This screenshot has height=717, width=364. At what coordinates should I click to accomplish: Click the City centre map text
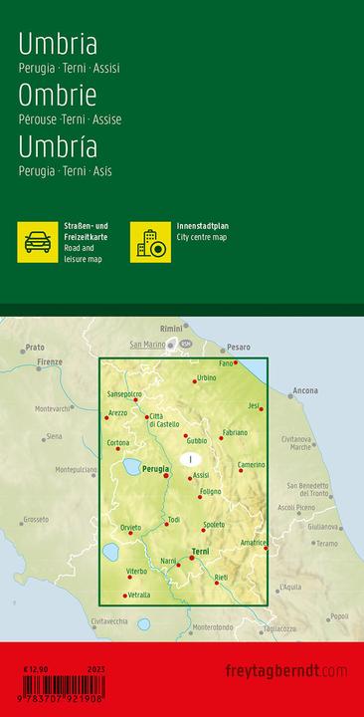coord(202,237)
